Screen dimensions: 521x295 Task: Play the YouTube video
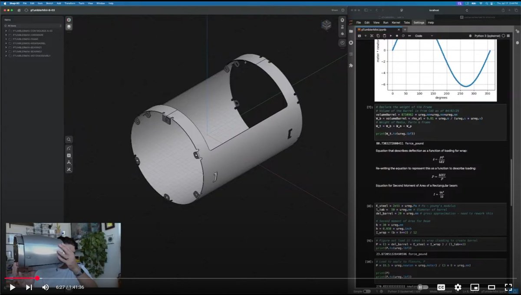[12, 287]
